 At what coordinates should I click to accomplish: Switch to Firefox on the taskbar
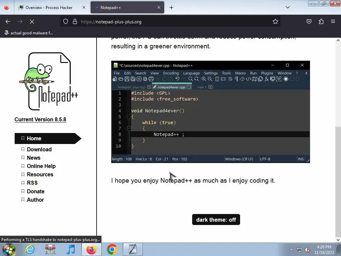(91, 249)
